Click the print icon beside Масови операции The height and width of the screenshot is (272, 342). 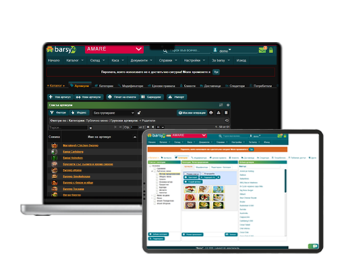211,112
